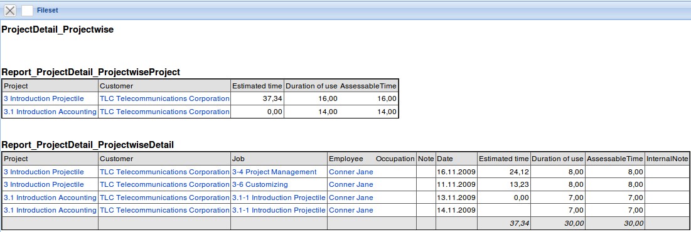Open the customer link in the 13.11.2009 row
Screen dimensions: 691x232
point(165,198)
